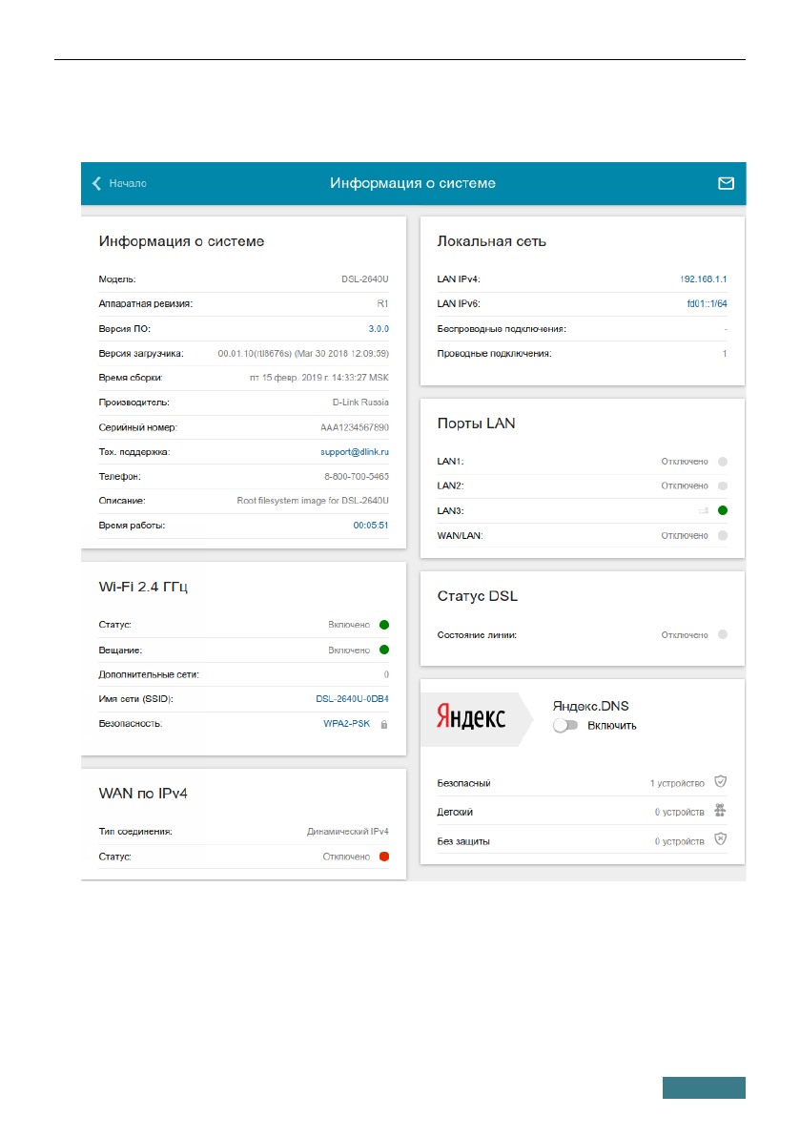
Task: Click the Начало back link
Action: click(x=128, y=183)
